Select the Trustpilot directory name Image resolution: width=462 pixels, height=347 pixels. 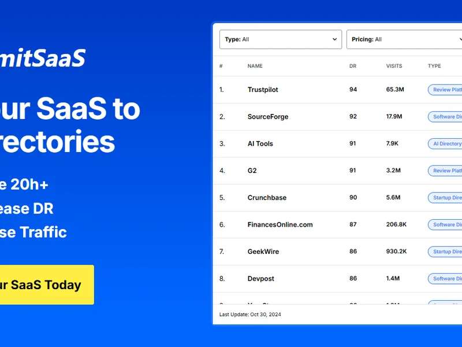click(x=263, y=90)
